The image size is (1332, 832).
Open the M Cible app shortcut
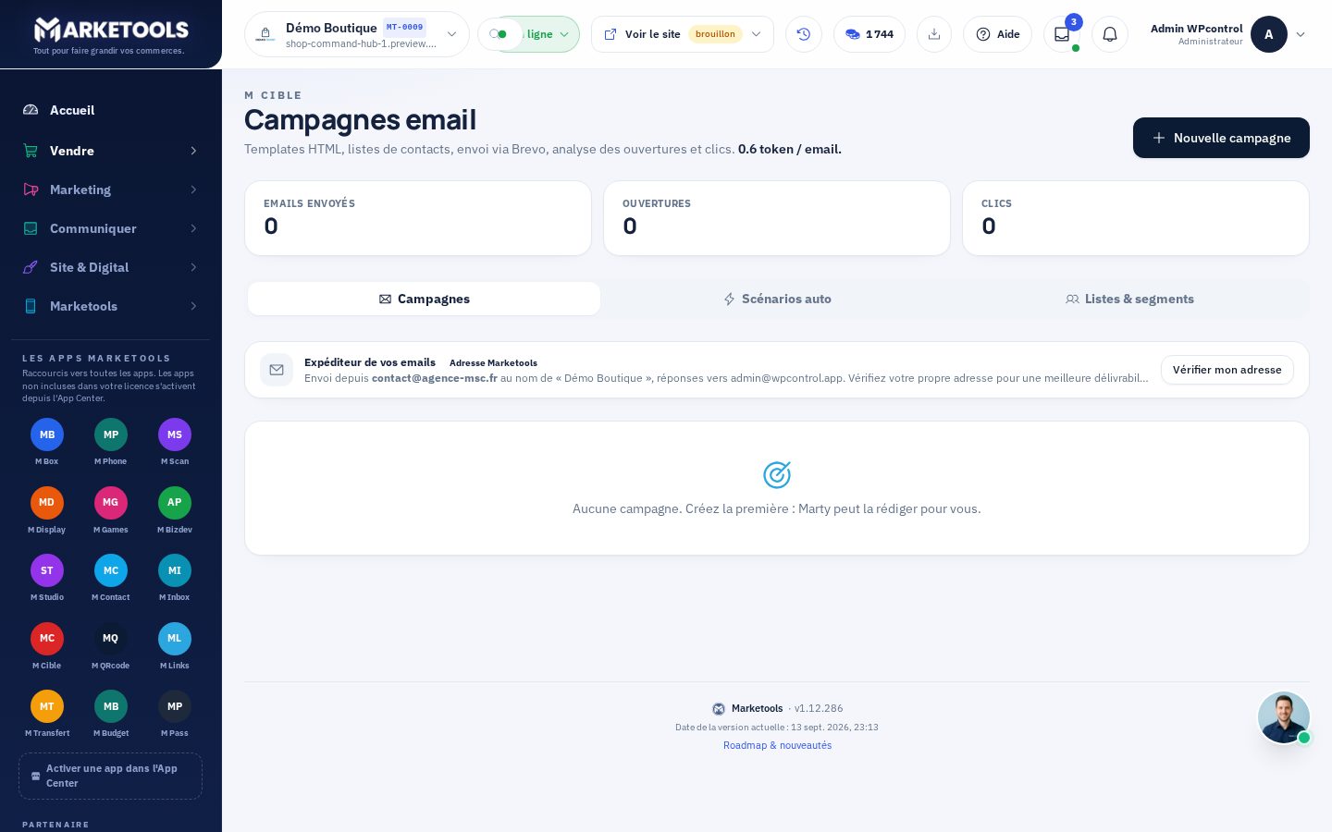(47, 646)
